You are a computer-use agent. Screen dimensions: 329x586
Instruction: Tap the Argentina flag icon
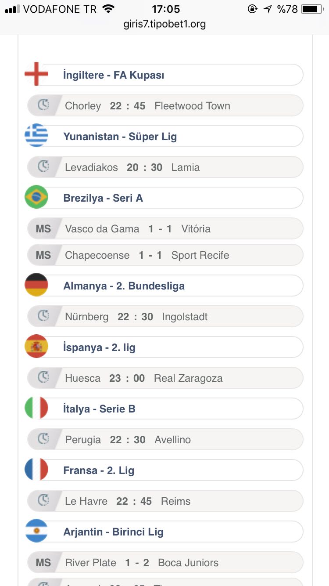pos(36,531)
